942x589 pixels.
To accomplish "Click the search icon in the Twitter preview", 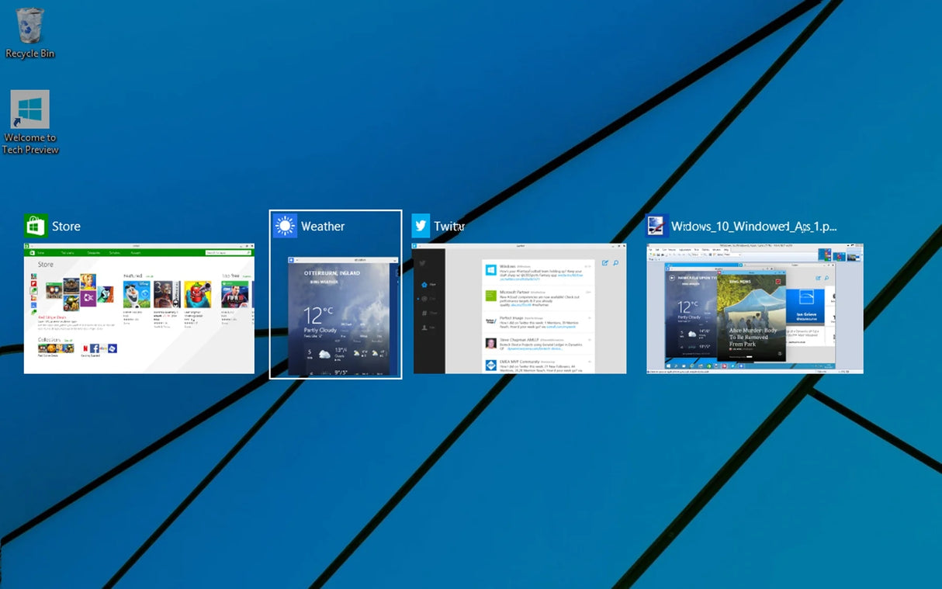I will [615, 263].
